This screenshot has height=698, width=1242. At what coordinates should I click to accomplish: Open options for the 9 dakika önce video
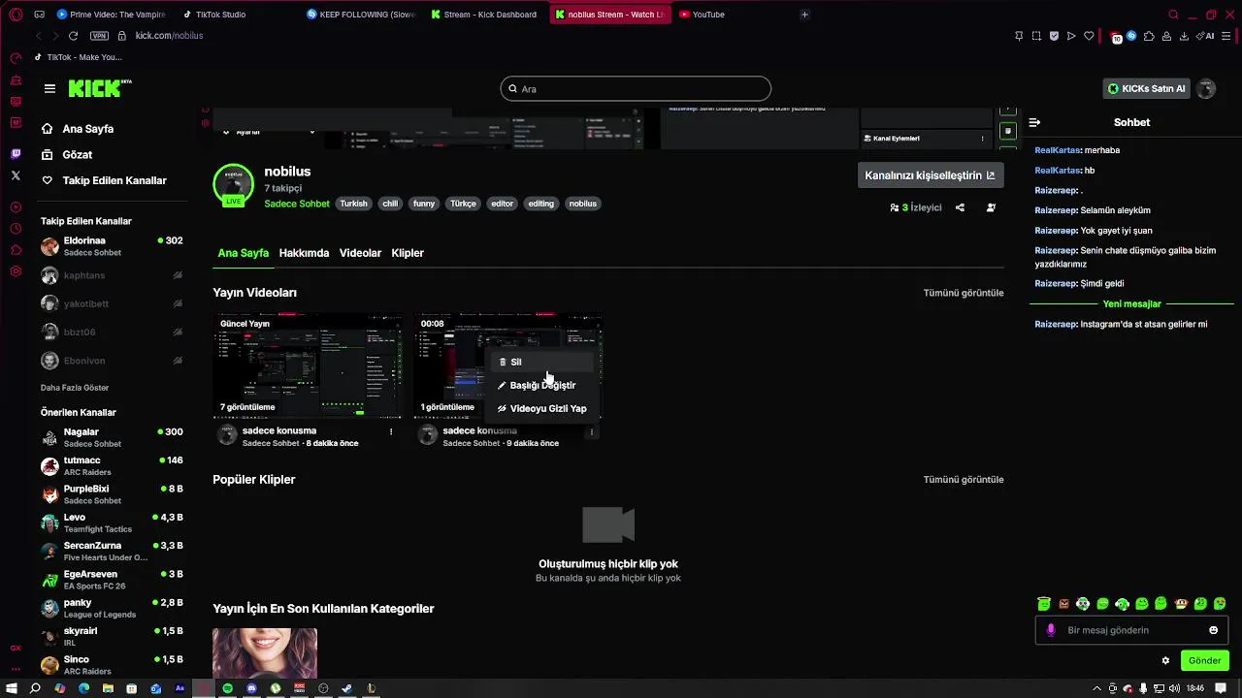[x=591, y=432]
